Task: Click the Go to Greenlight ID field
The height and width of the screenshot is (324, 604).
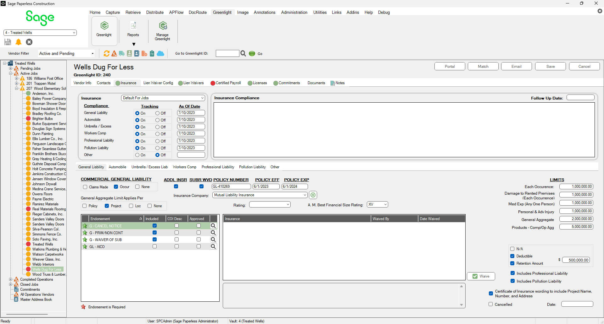Action: coord(227,53)
